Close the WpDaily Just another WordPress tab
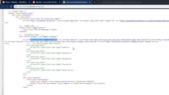Viewport: 169px width, 95px height. pyautogui.click(x=60, y=2)
